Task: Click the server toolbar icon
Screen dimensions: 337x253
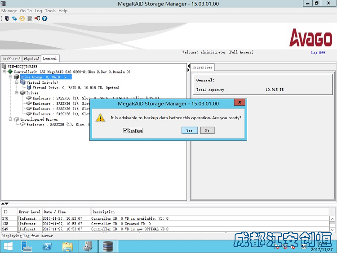Action: click(x=7, y=18)
